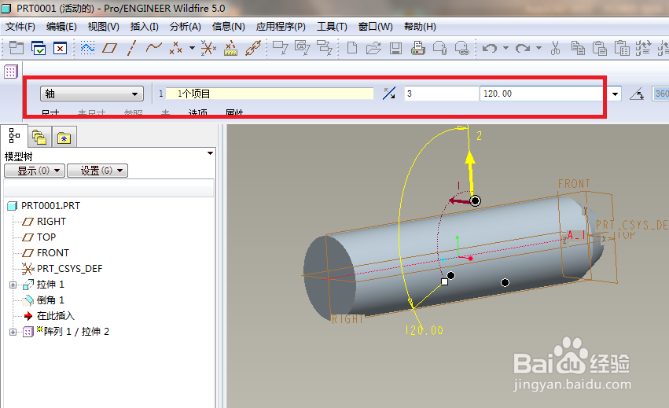The height and width of the screenshot is (408, 669).
Task: Click the close window icon with red X
Action: (61, 48)
